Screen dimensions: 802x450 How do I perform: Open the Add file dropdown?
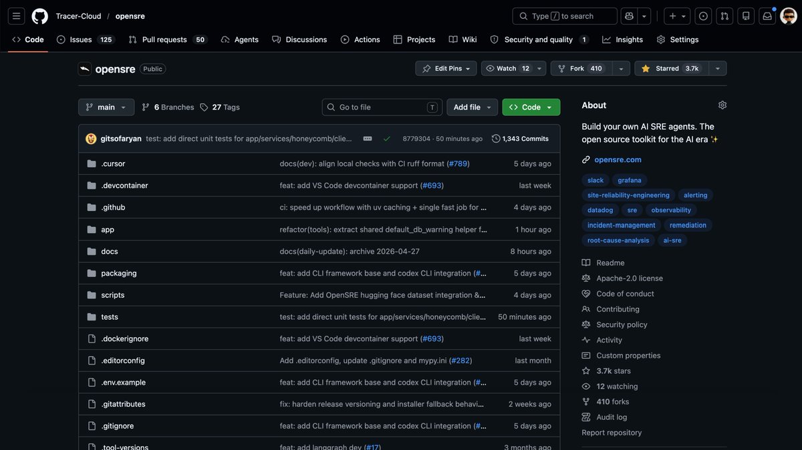coord(473,107)
